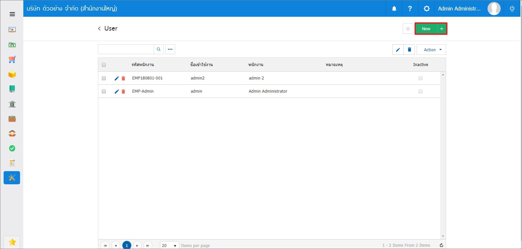Tick the checkbox for row EMP180801-001
Image resolution: width=522 pixels, height=249 pixels.
[104, 78]
